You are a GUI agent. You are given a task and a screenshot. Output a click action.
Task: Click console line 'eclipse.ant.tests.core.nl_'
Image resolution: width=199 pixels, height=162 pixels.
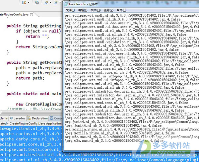(x=31, y=149)
